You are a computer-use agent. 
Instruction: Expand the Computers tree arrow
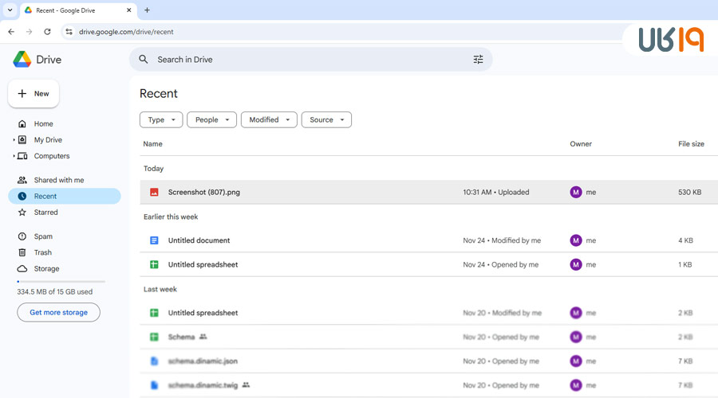point(14,156)
